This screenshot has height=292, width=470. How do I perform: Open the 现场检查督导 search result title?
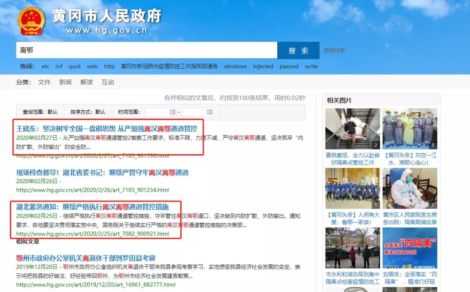102,173
